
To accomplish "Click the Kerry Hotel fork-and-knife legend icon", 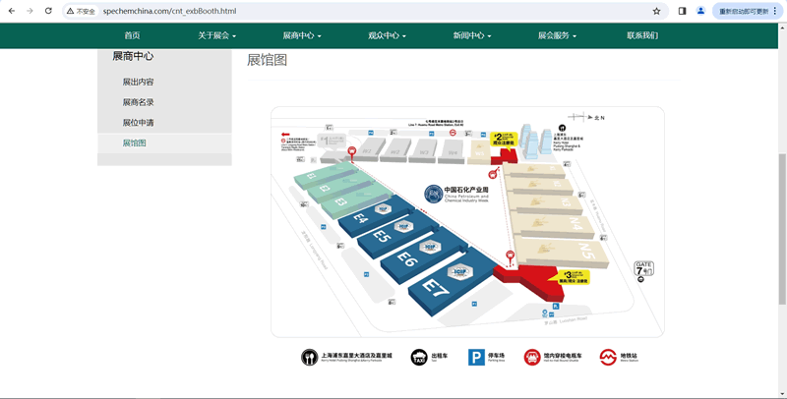I will click(310, 357).
